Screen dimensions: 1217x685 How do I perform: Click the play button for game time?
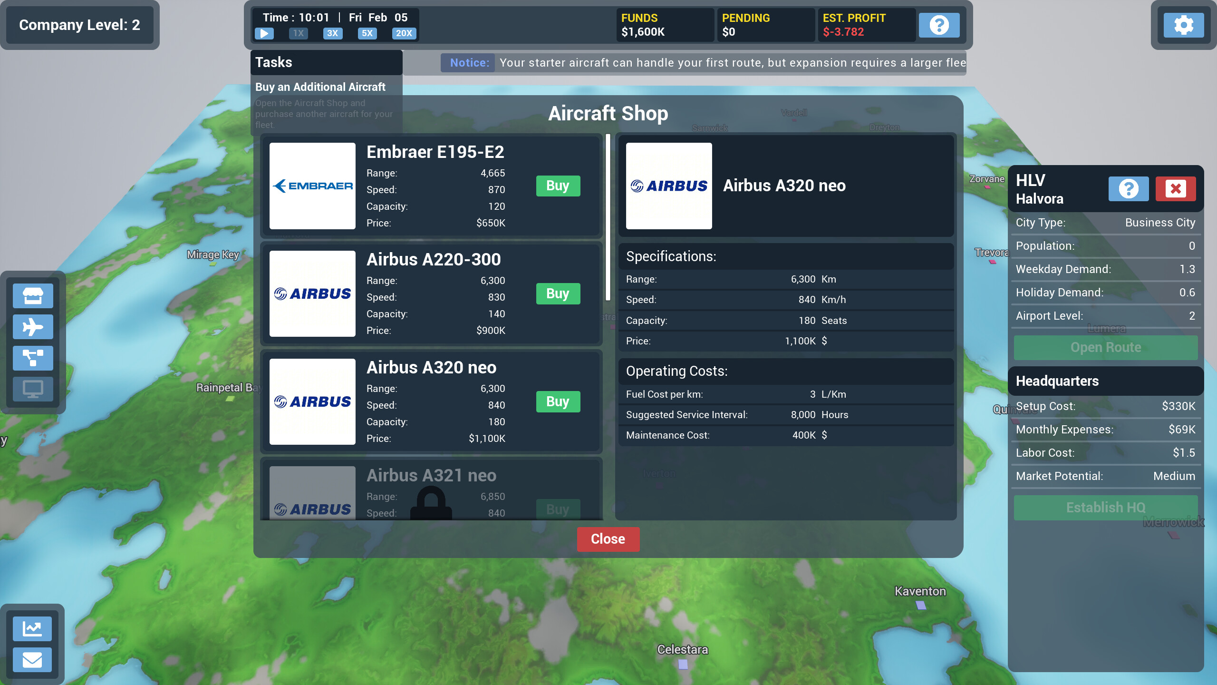click(264, 33)
